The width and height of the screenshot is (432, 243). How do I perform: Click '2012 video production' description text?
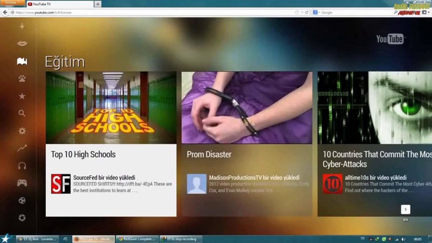[x=259, y=187]
